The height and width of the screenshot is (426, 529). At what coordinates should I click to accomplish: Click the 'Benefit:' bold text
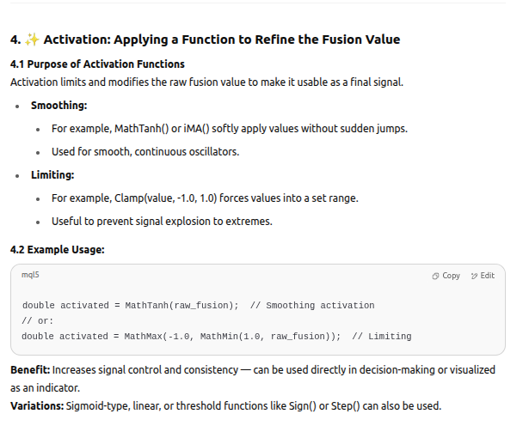[x=30, y=370]
